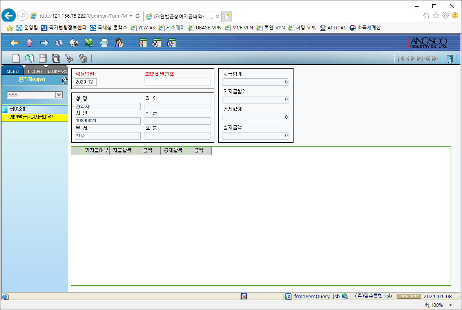Click the 지급항목 column header
This screenshot has width=462, height=310.
(122, 150)
